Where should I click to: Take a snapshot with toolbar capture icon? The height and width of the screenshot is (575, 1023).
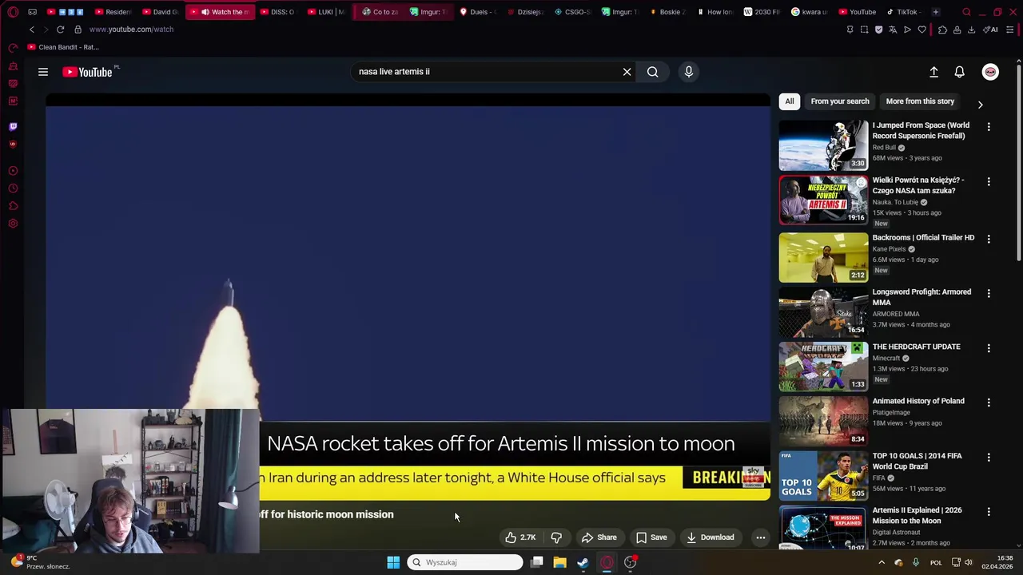click(x=864, y=30)
